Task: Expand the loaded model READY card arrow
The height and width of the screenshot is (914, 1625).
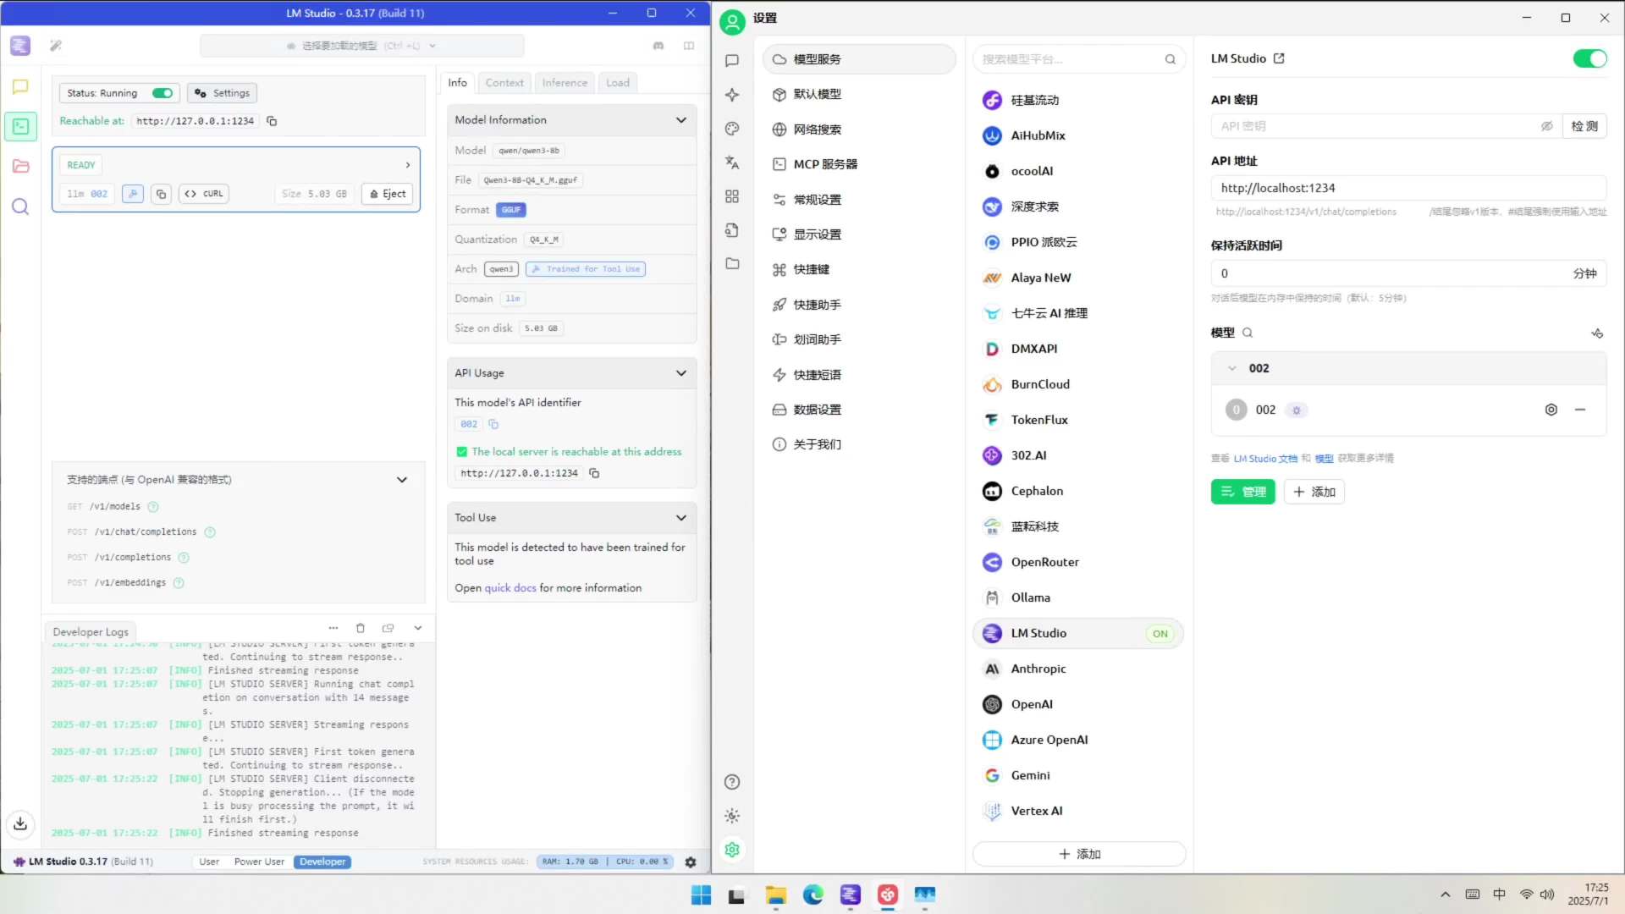Action: pos(408,165)
